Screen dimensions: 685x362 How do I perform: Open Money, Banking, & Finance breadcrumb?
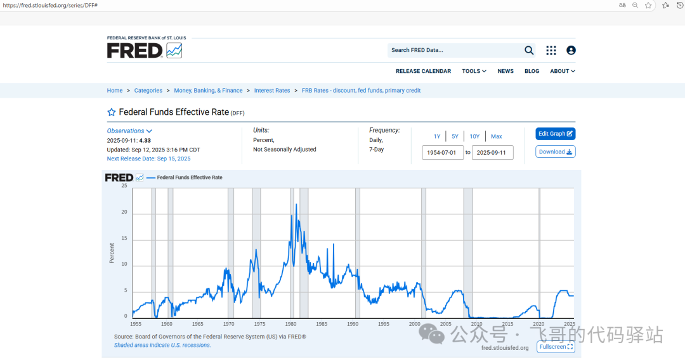pyautogui.click(x=208, y=91)
